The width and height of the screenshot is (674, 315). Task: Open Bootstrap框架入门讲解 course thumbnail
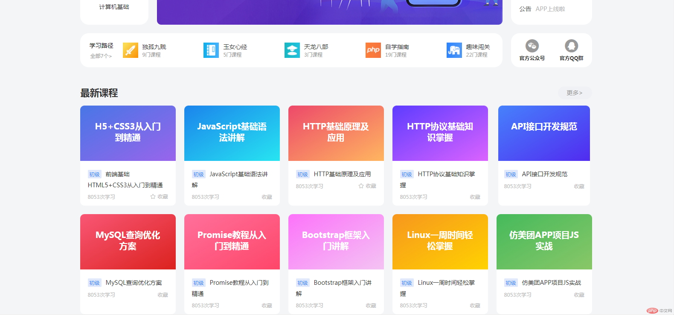pos(336,242)
